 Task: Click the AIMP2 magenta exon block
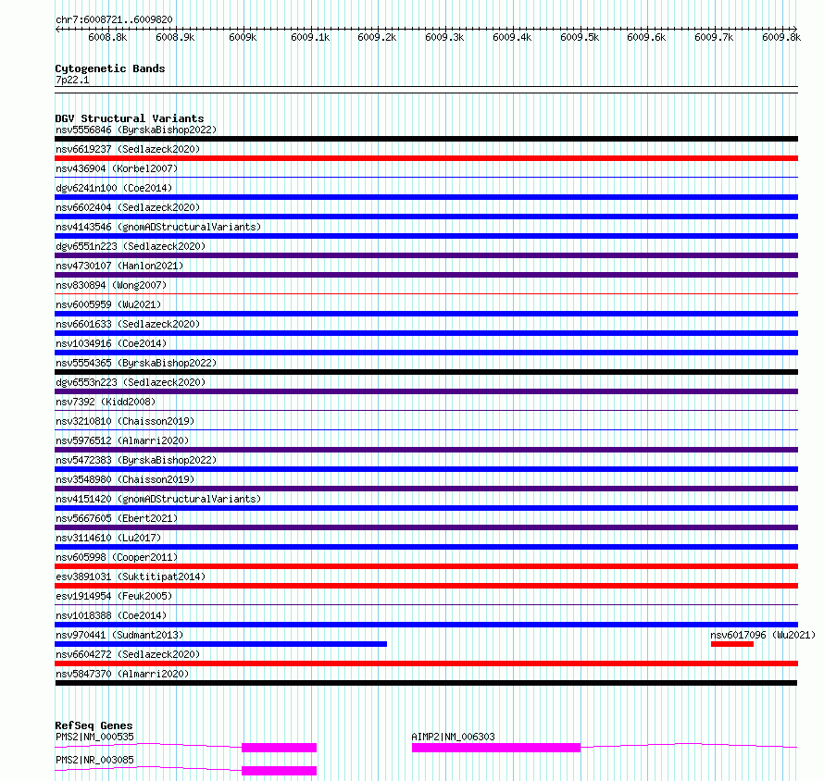point(496,748)
